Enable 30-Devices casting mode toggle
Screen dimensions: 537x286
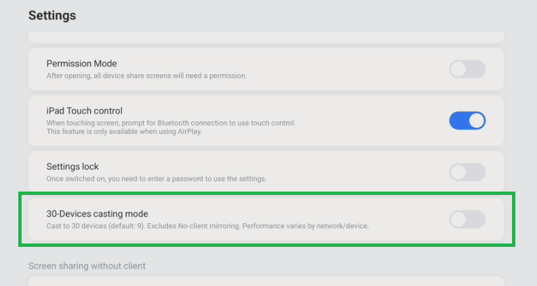pyautogui.click(x=467, y=219)
